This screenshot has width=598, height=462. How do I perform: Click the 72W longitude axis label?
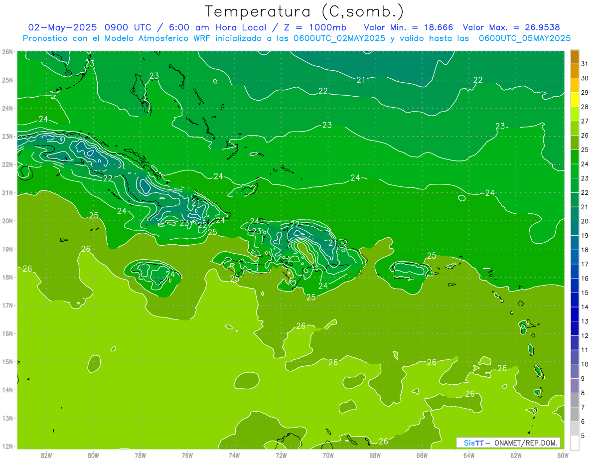[x=281, y=456]
